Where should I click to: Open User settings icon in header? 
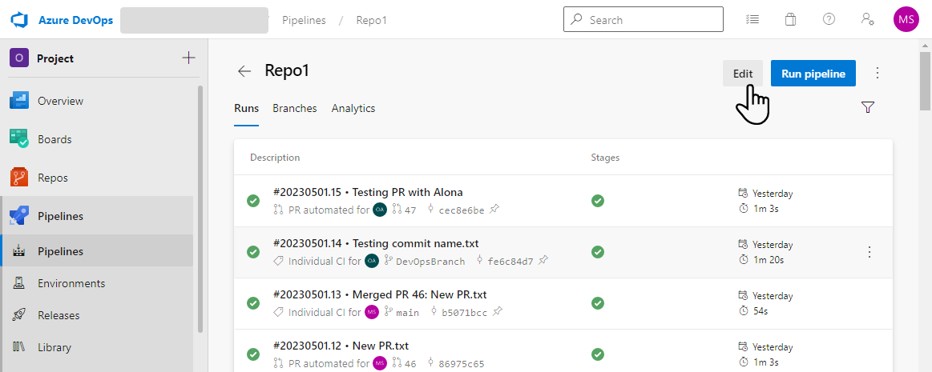coord(867,19)
